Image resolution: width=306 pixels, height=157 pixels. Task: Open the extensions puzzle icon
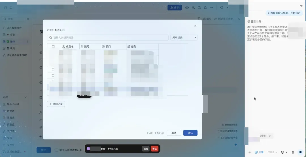point(199,8)
